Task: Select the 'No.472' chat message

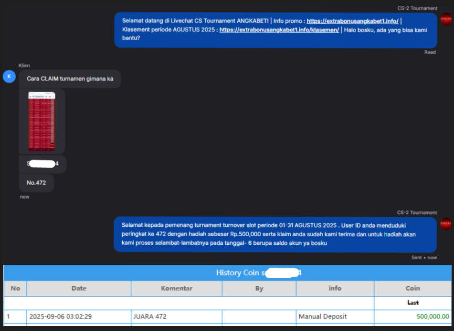Action: [36, 183]
